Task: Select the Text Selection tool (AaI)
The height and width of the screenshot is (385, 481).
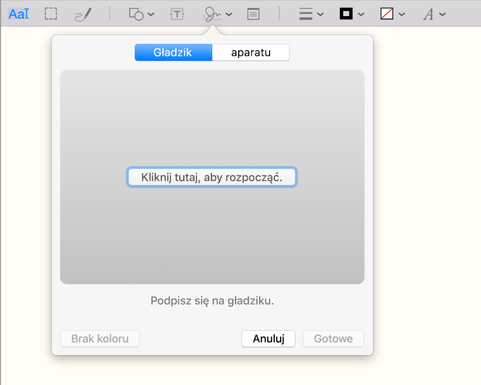Action: [x=19, y=14]
